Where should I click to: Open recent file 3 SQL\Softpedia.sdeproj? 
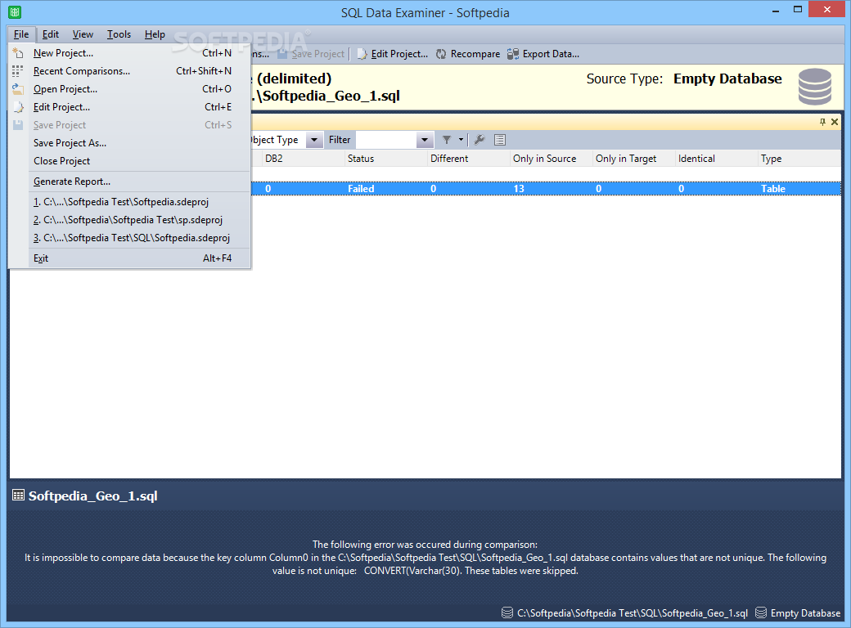coord(132,237)
